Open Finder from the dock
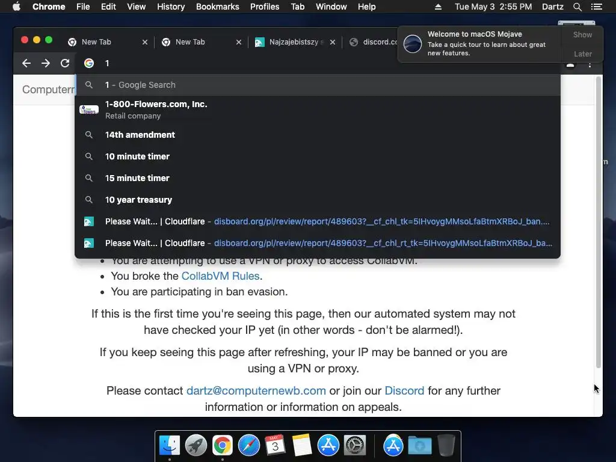This screenshot has height=462, width=616. 169,446
